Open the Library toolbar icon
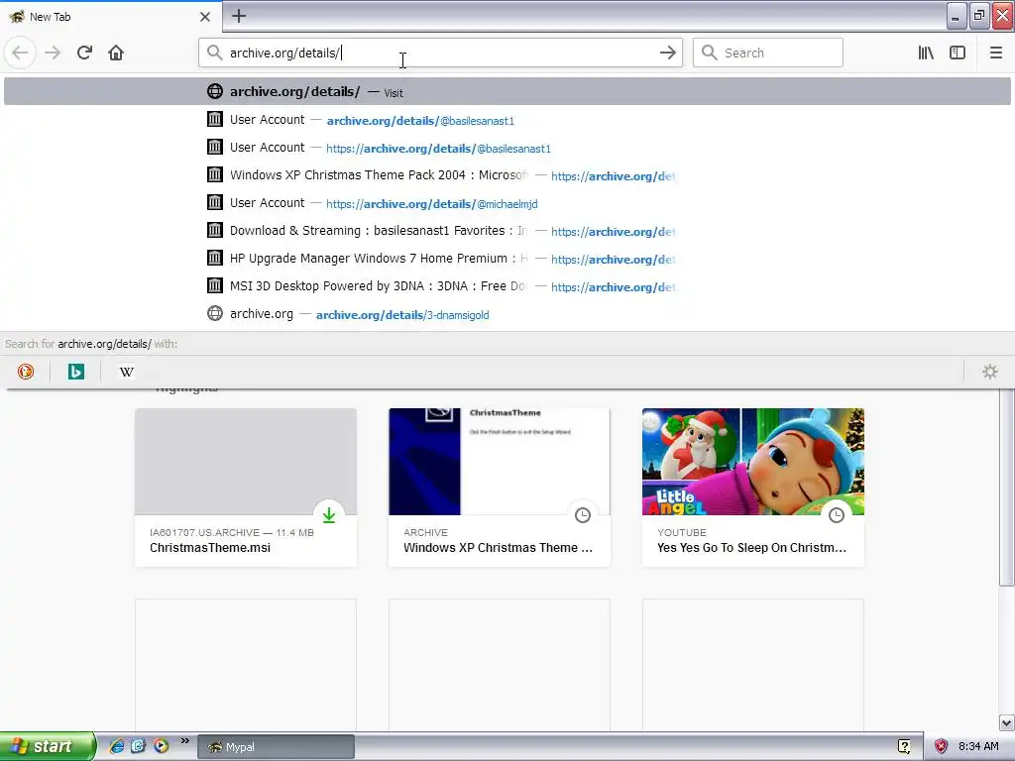The width and height of the screenshot is (1015, 761). pos(926,53)
